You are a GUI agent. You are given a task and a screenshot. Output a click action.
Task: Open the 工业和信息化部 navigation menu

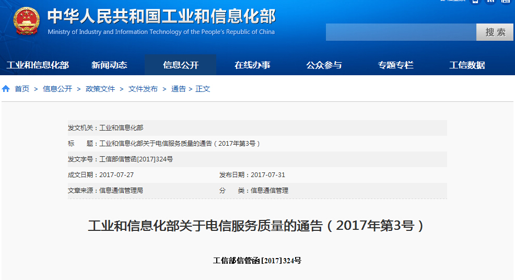coord(38,65)
